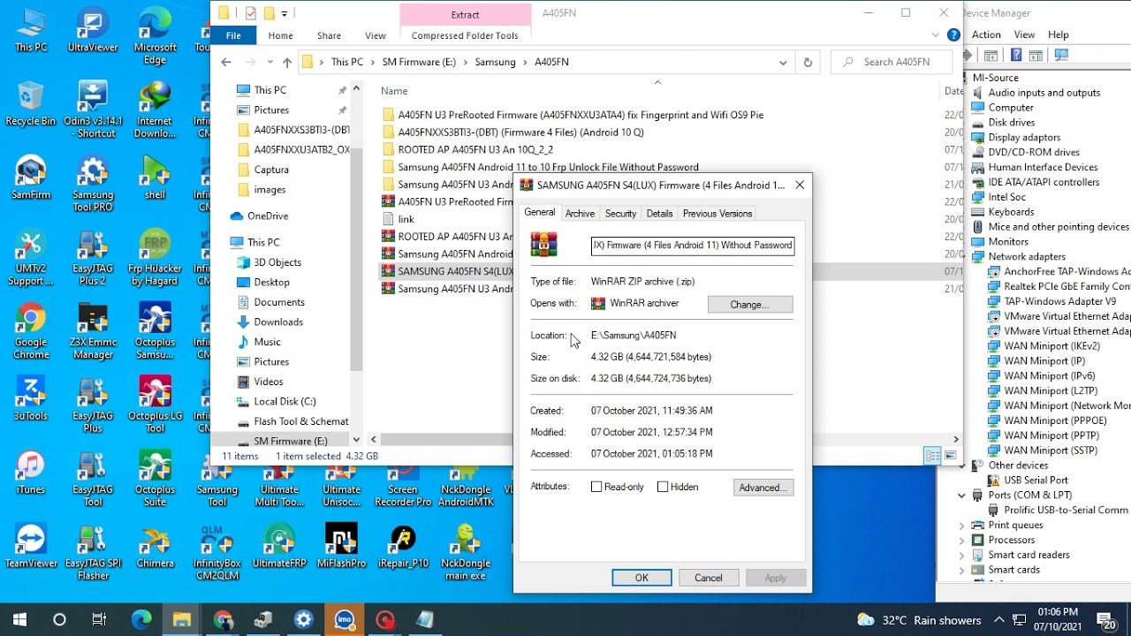Open Google Chrome desktop icon
The image size is (1131, 636).
coord(31,333)
